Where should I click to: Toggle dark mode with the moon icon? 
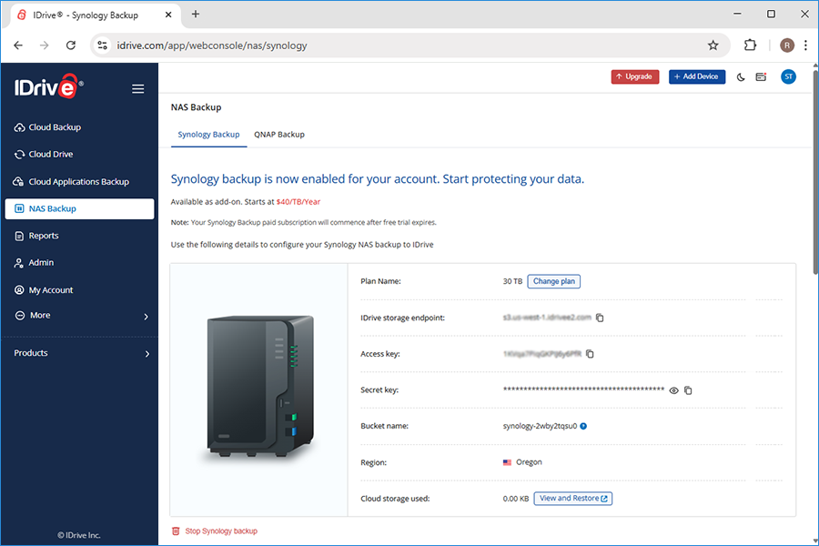[741, 77]
